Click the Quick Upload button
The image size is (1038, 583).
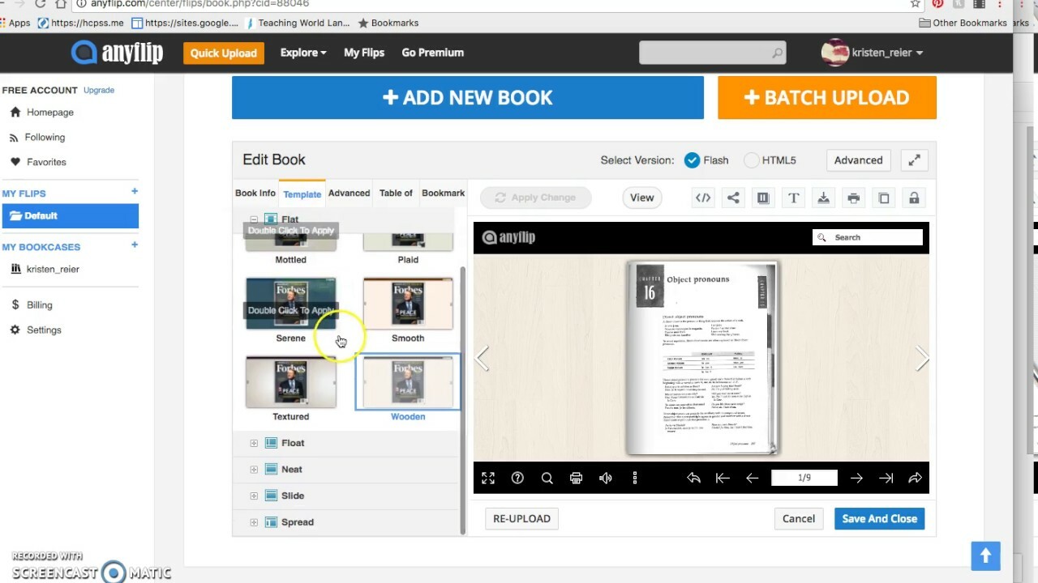coord(223,53)
